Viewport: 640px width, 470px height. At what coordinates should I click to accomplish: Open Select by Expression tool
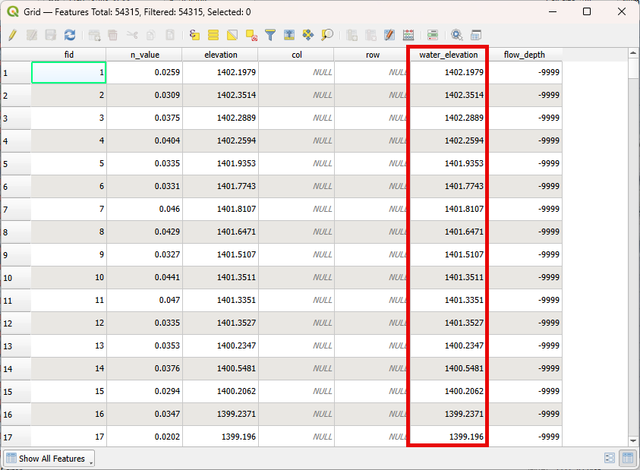pyautogui.click(x=194, y=35)
